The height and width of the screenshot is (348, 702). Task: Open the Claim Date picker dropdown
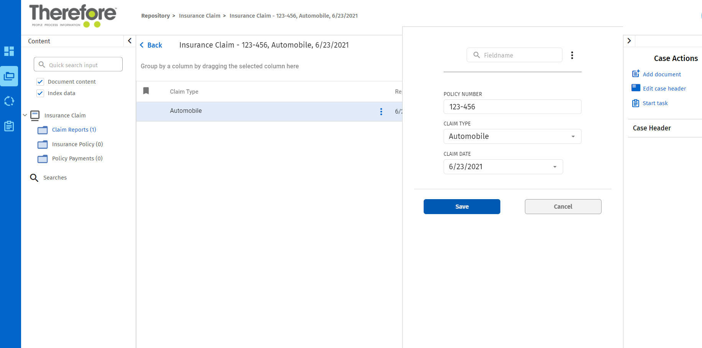pos(554,167)
